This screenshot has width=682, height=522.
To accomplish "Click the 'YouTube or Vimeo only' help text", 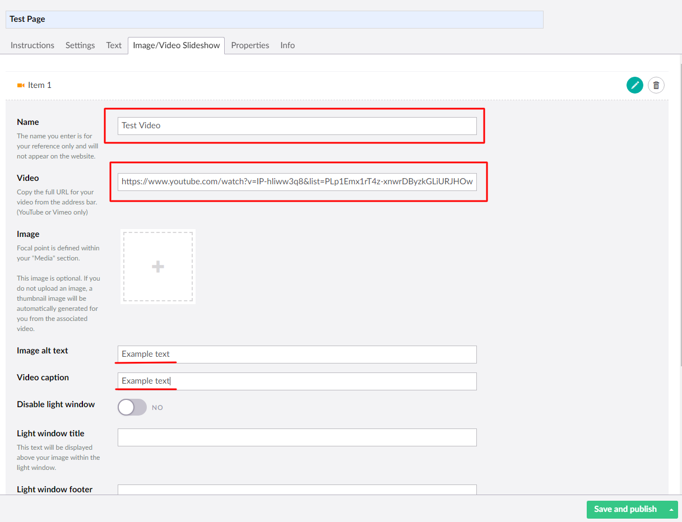I will (x=53, y=212).
